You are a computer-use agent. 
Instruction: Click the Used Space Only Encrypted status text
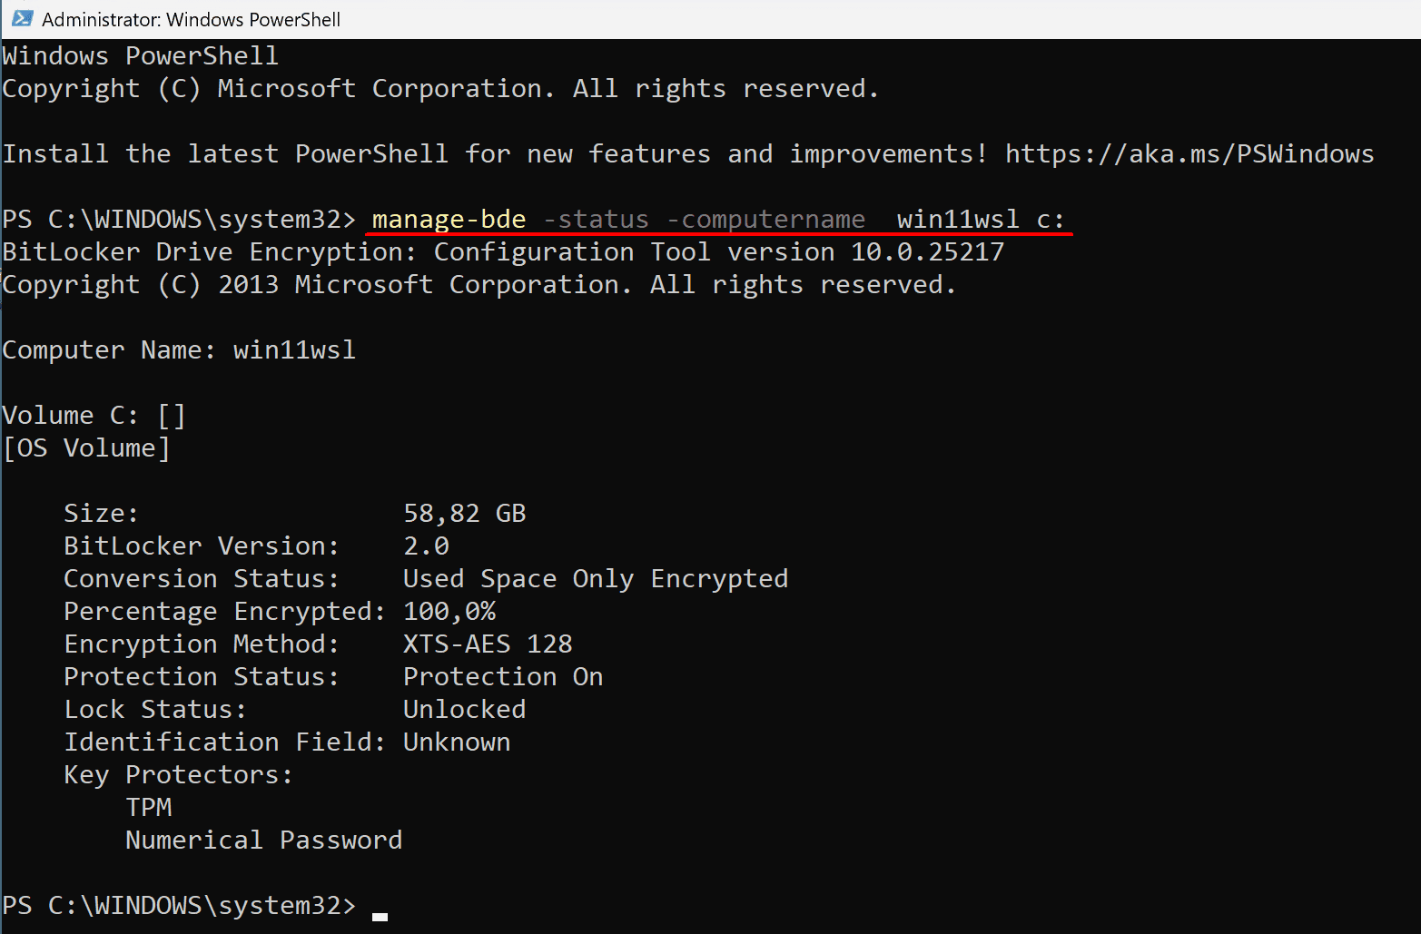pyautogui.click(x=595, y=577)
